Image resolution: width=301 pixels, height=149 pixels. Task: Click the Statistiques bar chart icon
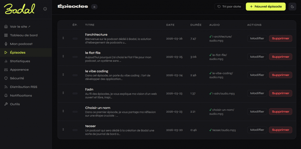[6, 61]
